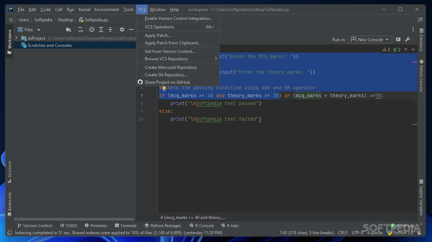Open the Jupyter Variables side panel
Image resolution: width=432 pixels, height=242 pixels.
point(421,198)
